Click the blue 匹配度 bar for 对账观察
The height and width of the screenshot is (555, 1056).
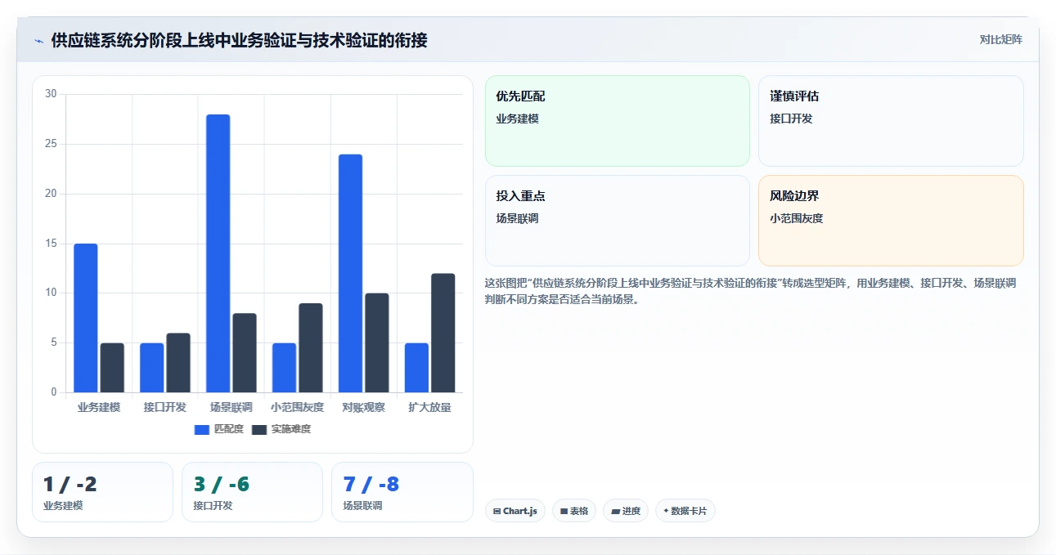350,274
